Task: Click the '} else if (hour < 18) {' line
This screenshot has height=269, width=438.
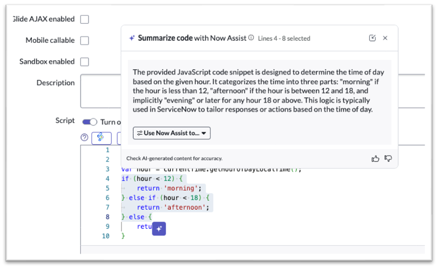Action: [x=165, y=198]
